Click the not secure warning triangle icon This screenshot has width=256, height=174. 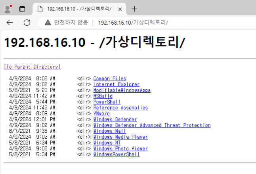click(48, 23)
